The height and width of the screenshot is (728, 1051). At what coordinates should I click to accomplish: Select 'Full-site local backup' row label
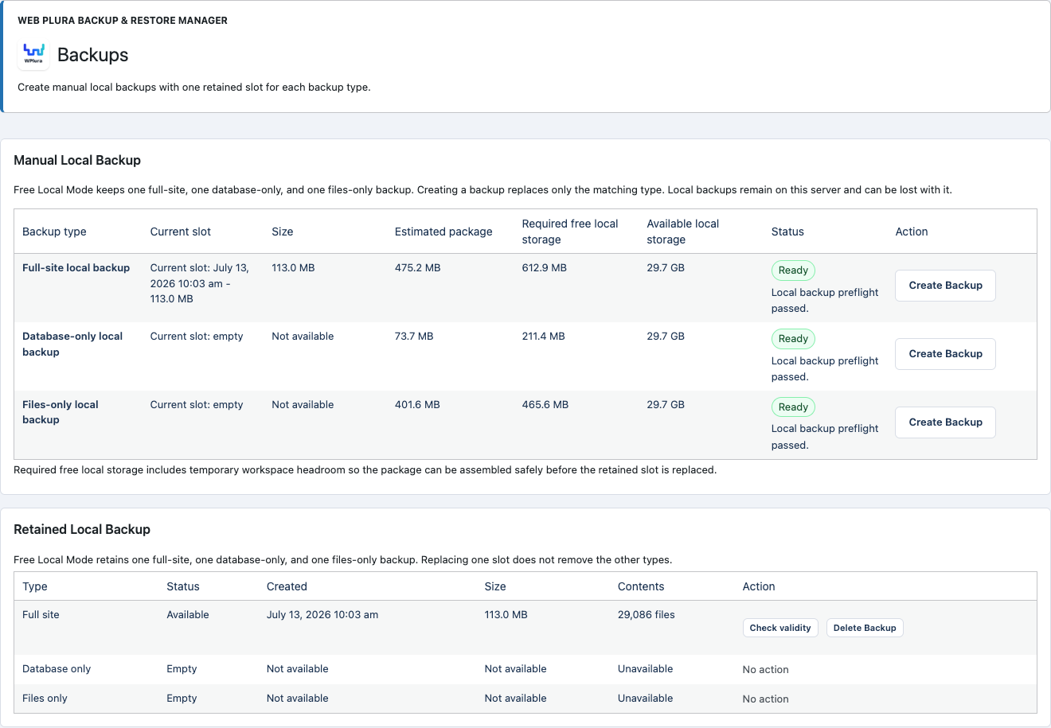76,268
